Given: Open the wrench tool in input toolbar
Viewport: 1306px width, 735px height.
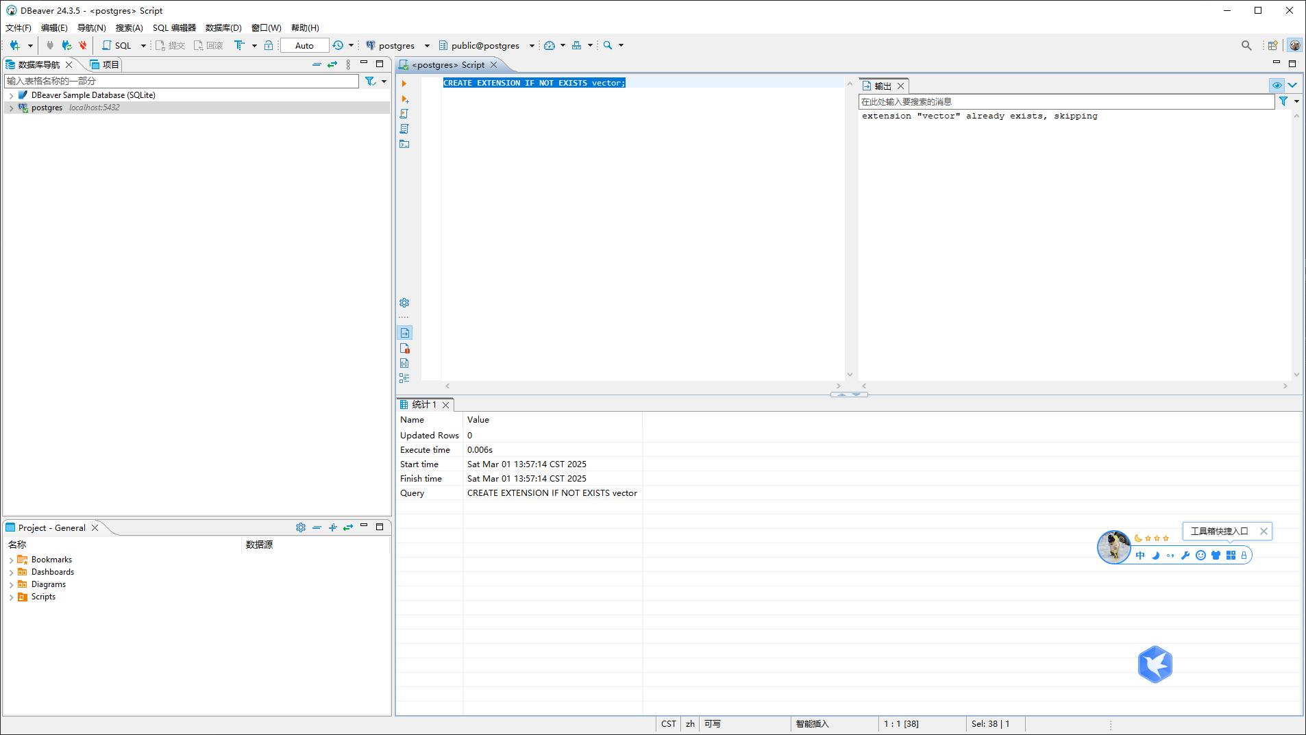Looking at the screenshot, I should [x=1185, y=556].
